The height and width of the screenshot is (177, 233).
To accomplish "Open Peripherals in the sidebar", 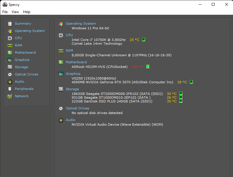I will pos(24,89).
